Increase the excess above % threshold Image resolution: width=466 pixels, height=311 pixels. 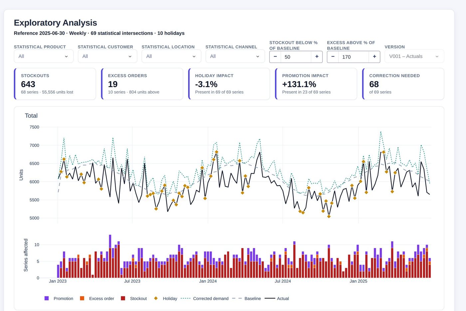(x=374, y=57)
